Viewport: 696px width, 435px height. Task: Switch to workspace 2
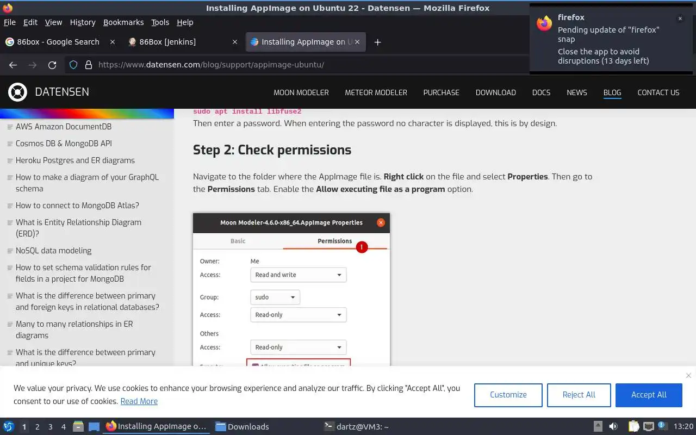[x=37, y=427]
